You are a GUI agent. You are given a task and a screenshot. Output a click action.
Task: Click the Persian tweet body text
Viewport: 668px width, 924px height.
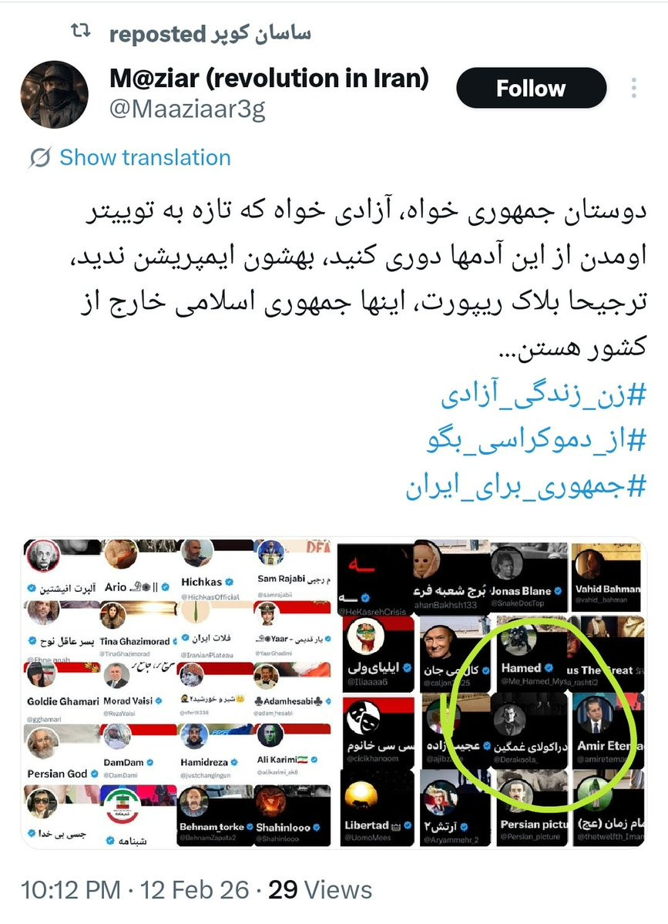click(365, 279)
